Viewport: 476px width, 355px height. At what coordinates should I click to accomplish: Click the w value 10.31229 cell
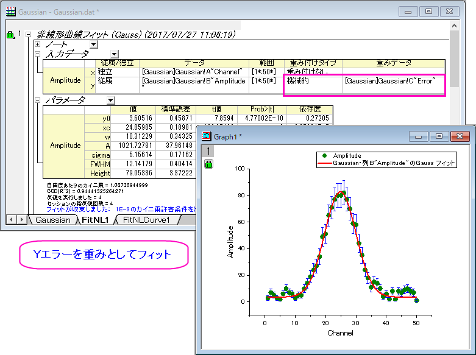click(x=133, y=136)
